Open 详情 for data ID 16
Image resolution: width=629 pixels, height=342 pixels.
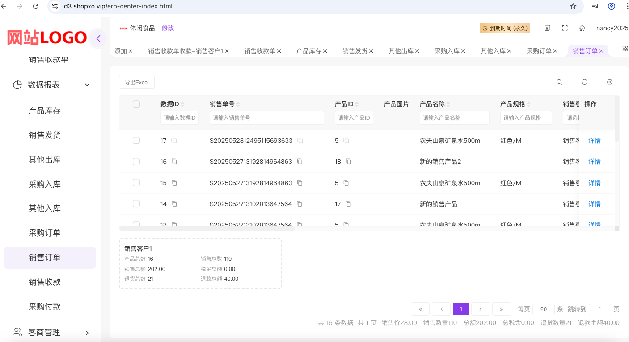pyautogui.click(x=595, y=162)
